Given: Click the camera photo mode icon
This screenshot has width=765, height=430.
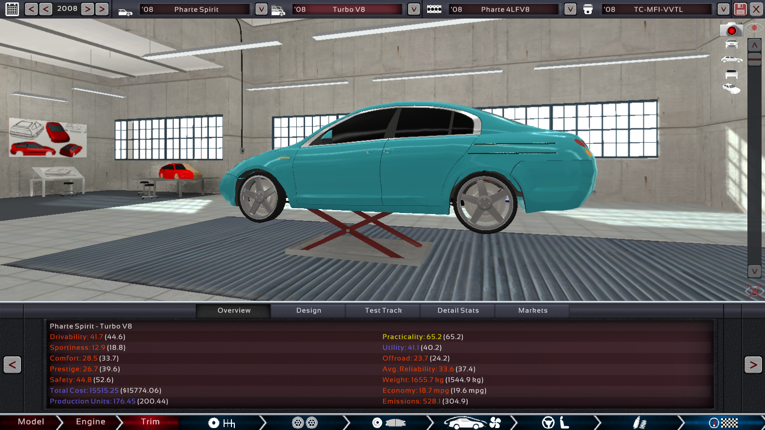Looking at the screenshot, I should pyautogui.click(x=731, y=29).
